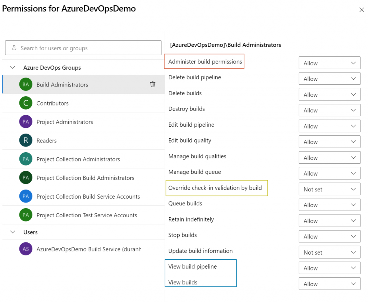This screenshot has height=302, width=368.
Task: Click the Contributors group avatar icon
Action: (x=26, y=103)
